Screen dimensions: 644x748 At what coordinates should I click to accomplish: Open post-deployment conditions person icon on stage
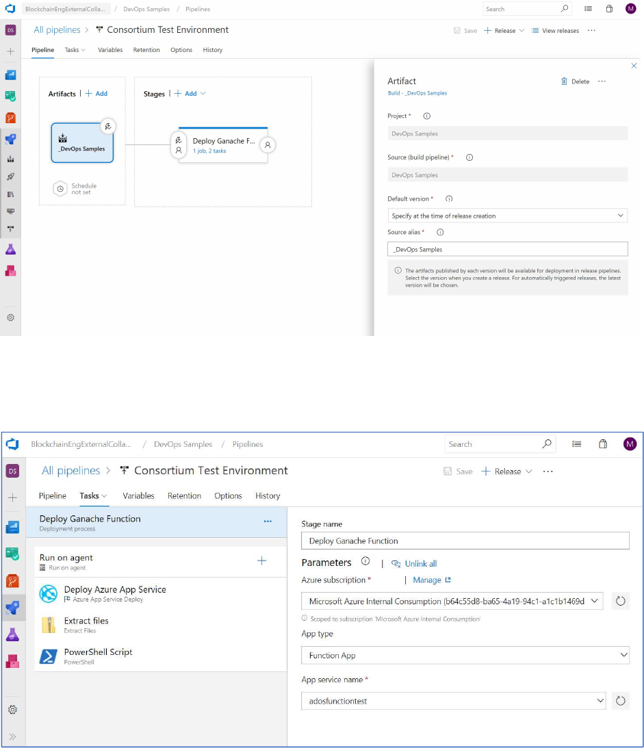(268, 145)
